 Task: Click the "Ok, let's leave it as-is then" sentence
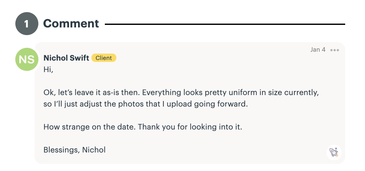(92, 93)
